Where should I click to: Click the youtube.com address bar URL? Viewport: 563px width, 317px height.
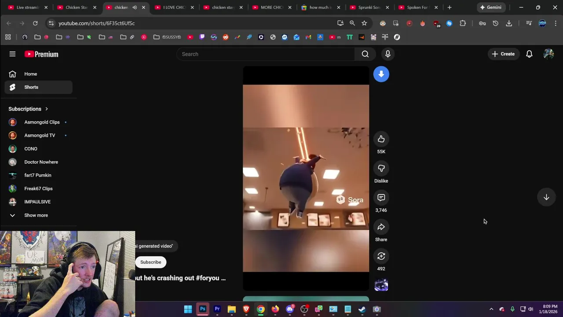pos(97,23)
